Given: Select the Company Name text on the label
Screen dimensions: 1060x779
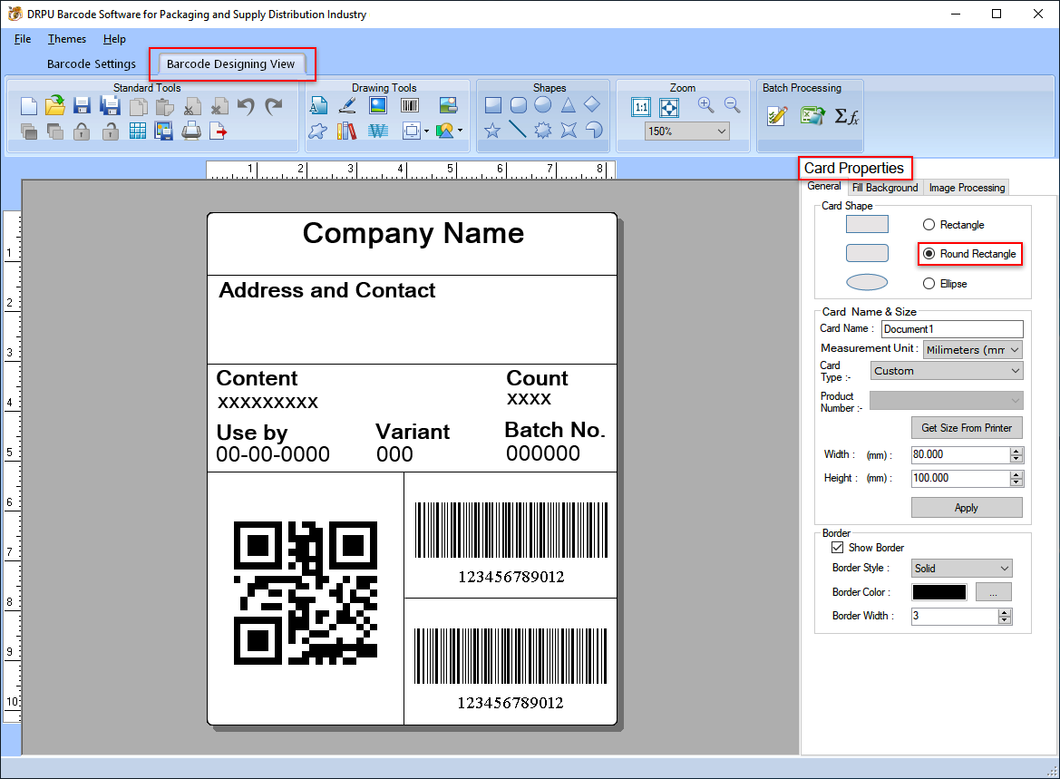Looking at the screenshot, I should [x=413, y=233].
